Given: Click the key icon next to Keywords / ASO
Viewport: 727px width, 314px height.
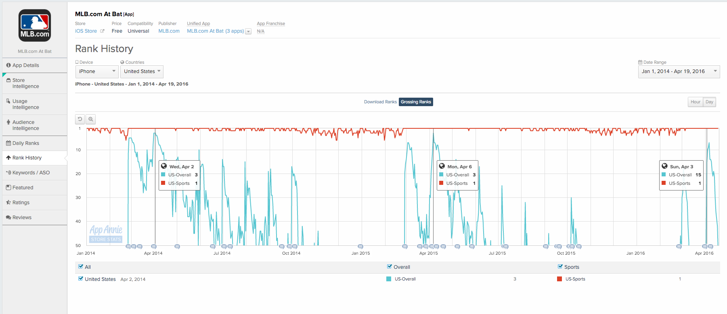Looking at the screenshot, I should tap(8, 172).
